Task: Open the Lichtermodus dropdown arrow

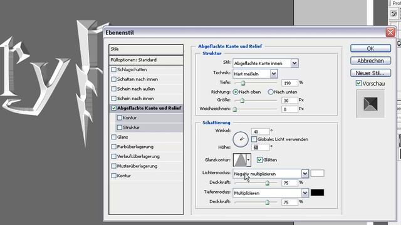Action: coord(305,174)
